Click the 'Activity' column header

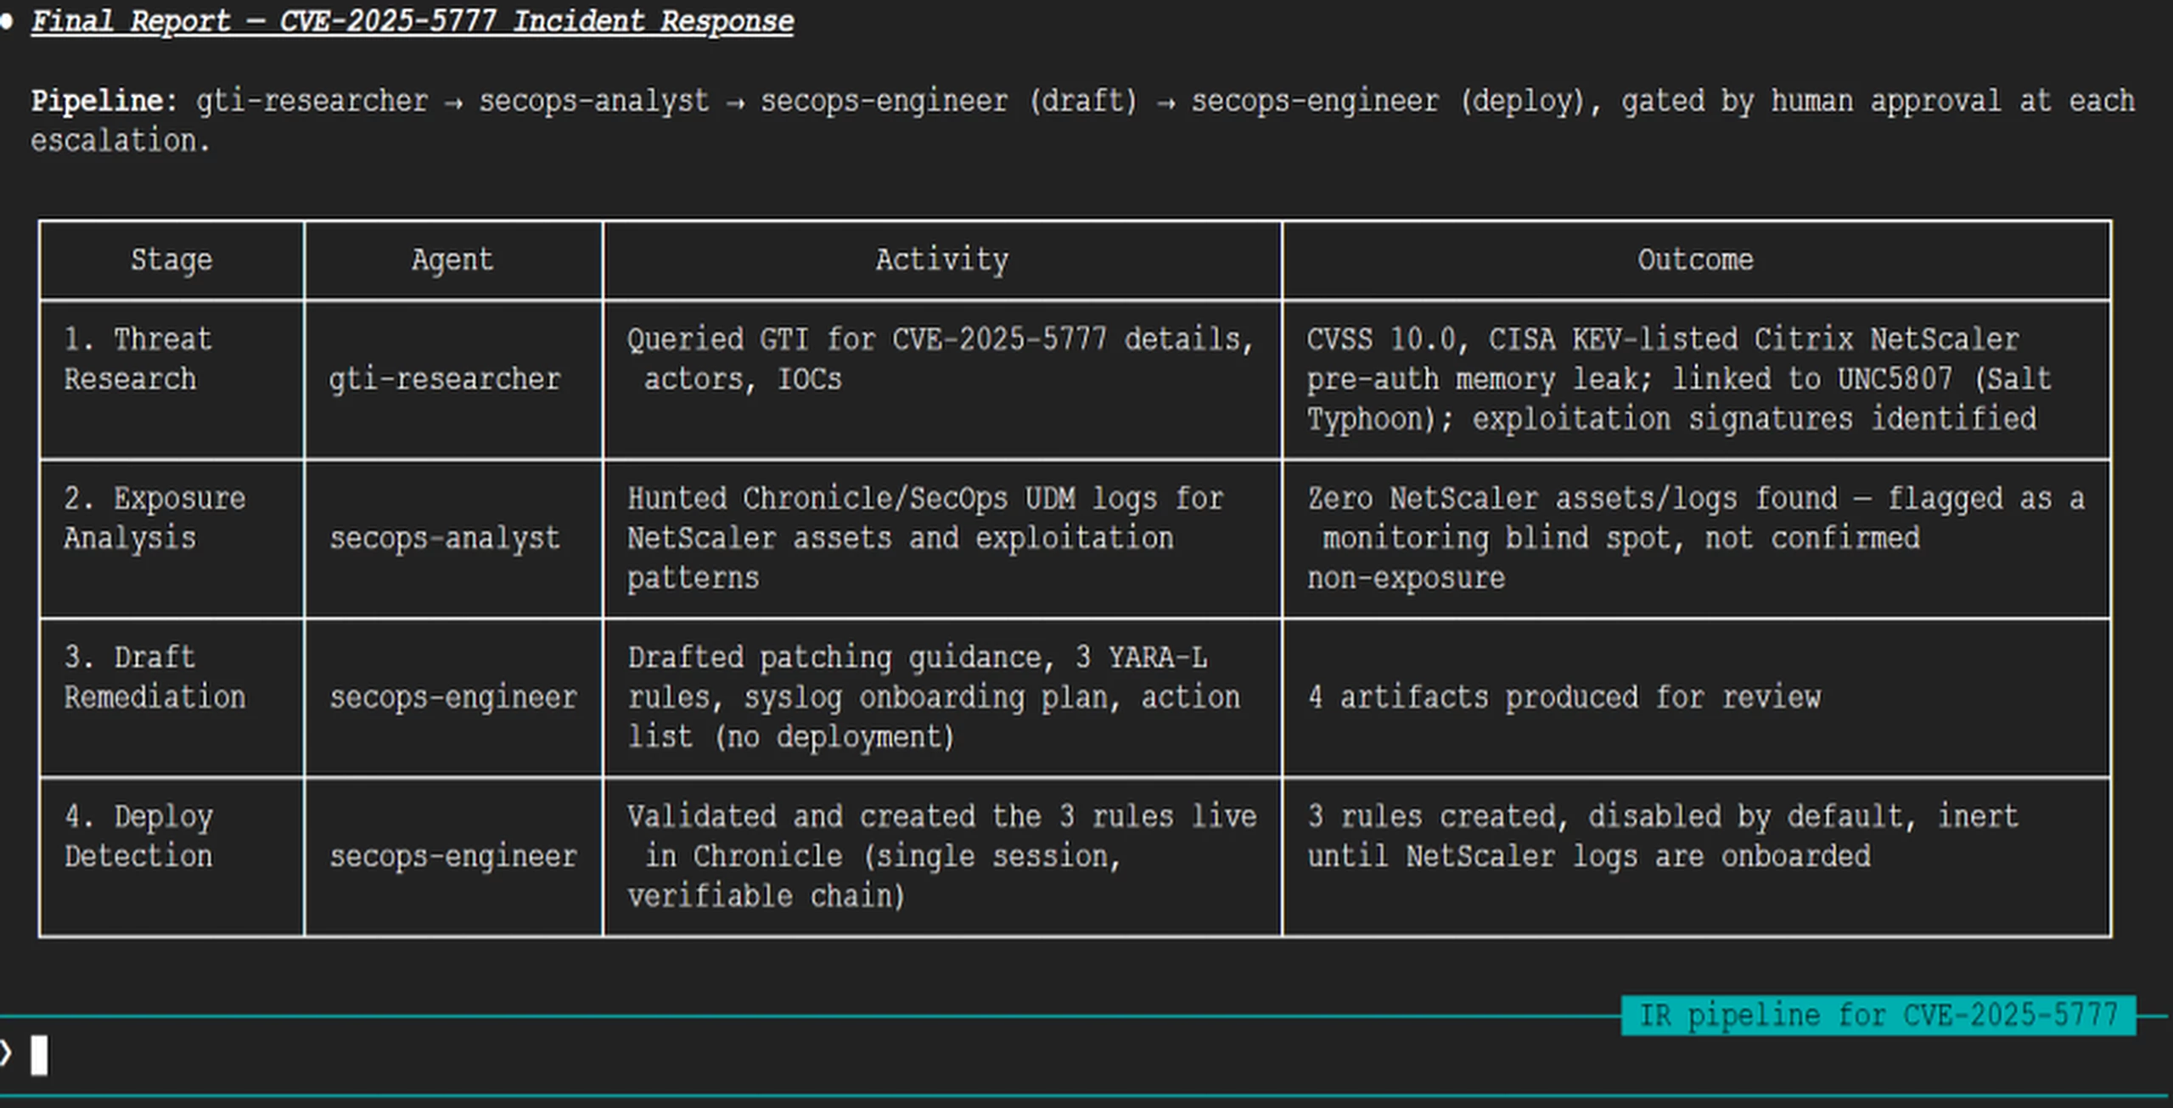(942, 260)
